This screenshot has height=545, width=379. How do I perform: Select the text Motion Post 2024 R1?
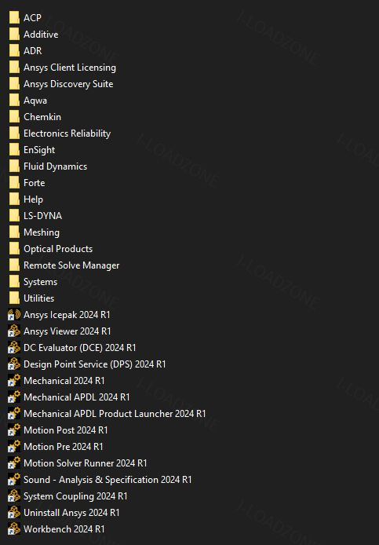pos(66,430)
